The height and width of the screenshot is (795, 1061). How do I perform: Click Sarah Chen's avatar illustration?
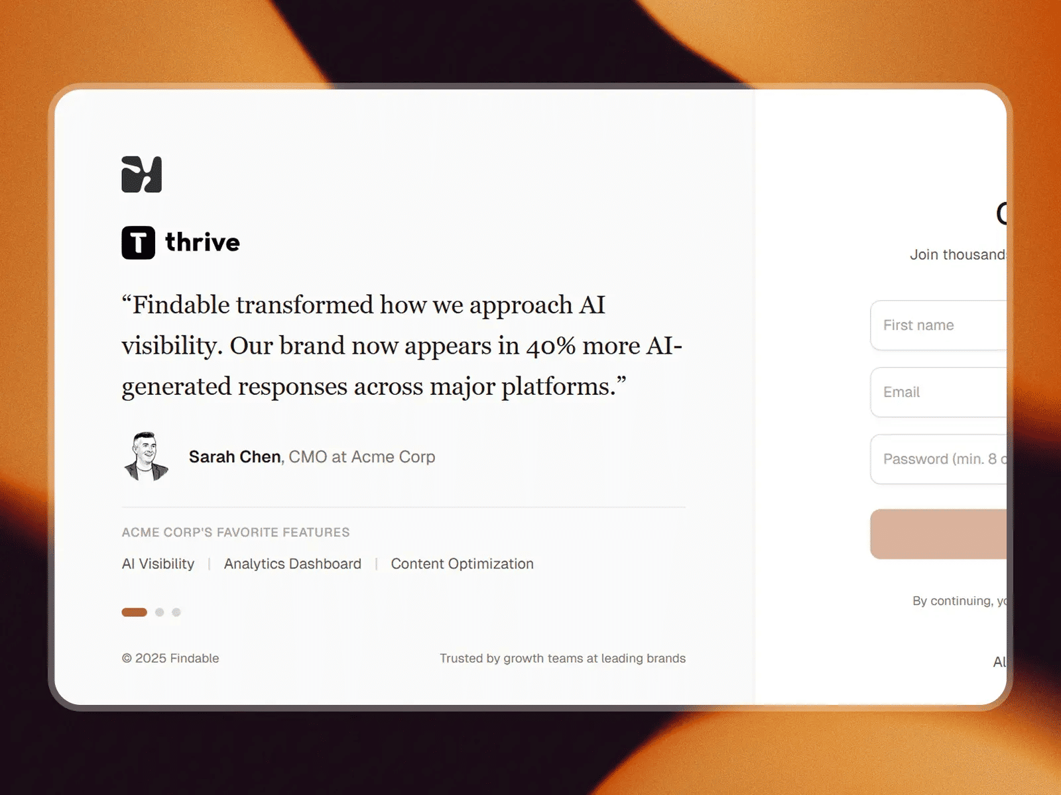pos(146,456)
